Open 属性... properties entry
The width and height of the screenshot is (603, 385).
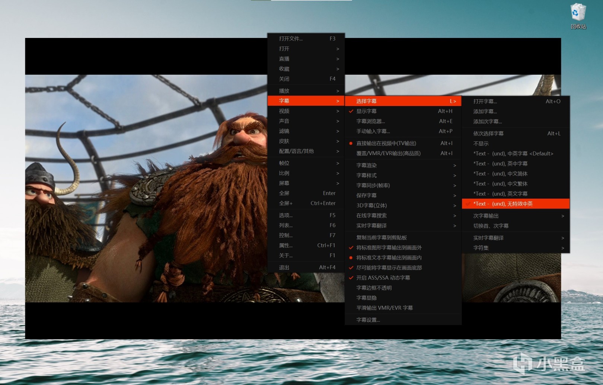(306, 245)
